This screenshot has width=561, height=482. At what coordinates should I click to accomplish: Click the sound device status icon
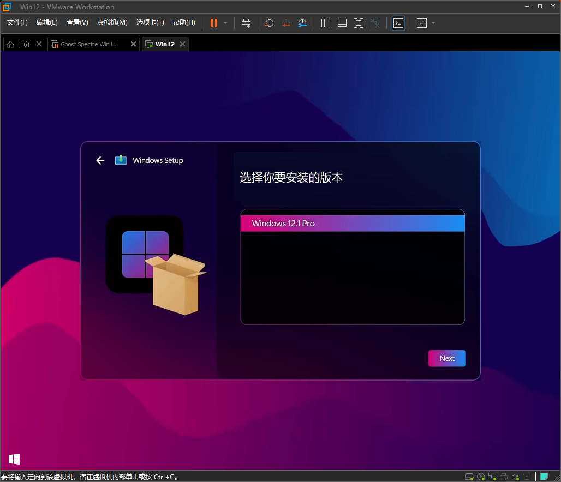coord(515,476)
